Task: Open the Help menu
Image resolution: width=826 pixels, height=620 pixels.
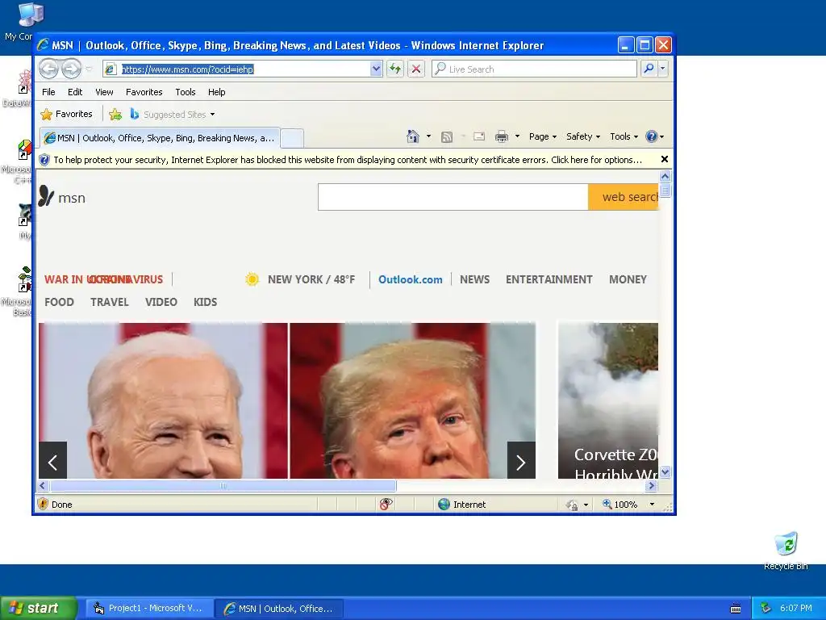Action: pyautogui.click(x=216, y=92)
